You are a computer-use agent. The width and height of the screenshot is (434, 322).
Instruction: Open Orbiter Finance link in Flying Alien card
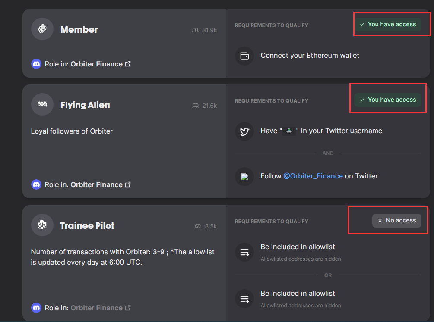(101, 184)
